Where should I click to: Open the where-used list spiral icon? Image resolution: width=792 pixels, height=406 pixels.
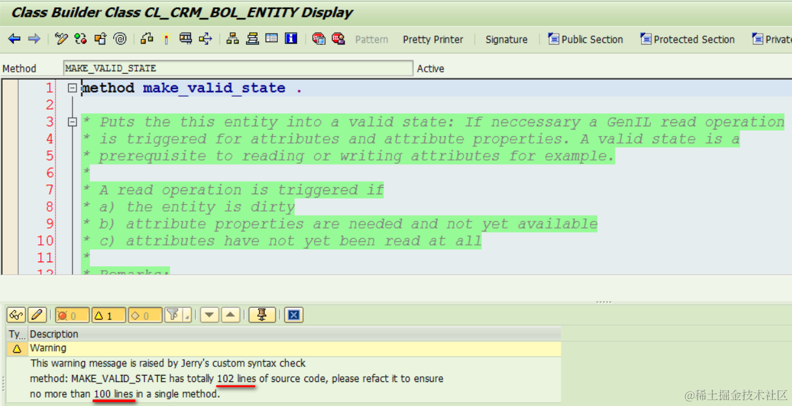[120, 39]
